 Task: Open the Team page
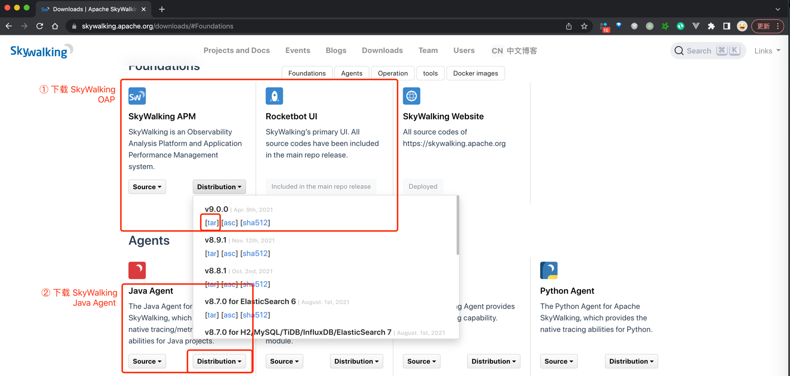coord(428,50)
